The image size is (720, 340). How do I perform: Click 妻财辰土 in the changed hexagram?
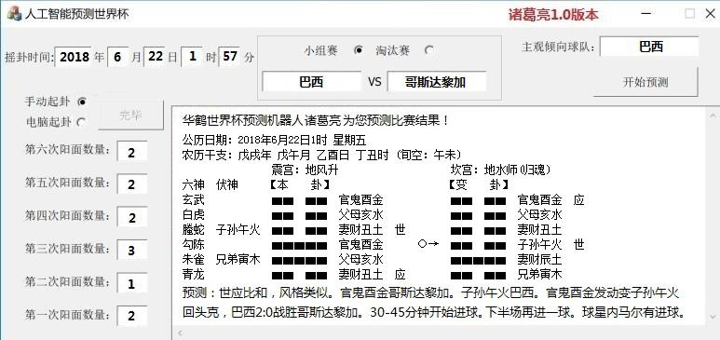[539, 259]
